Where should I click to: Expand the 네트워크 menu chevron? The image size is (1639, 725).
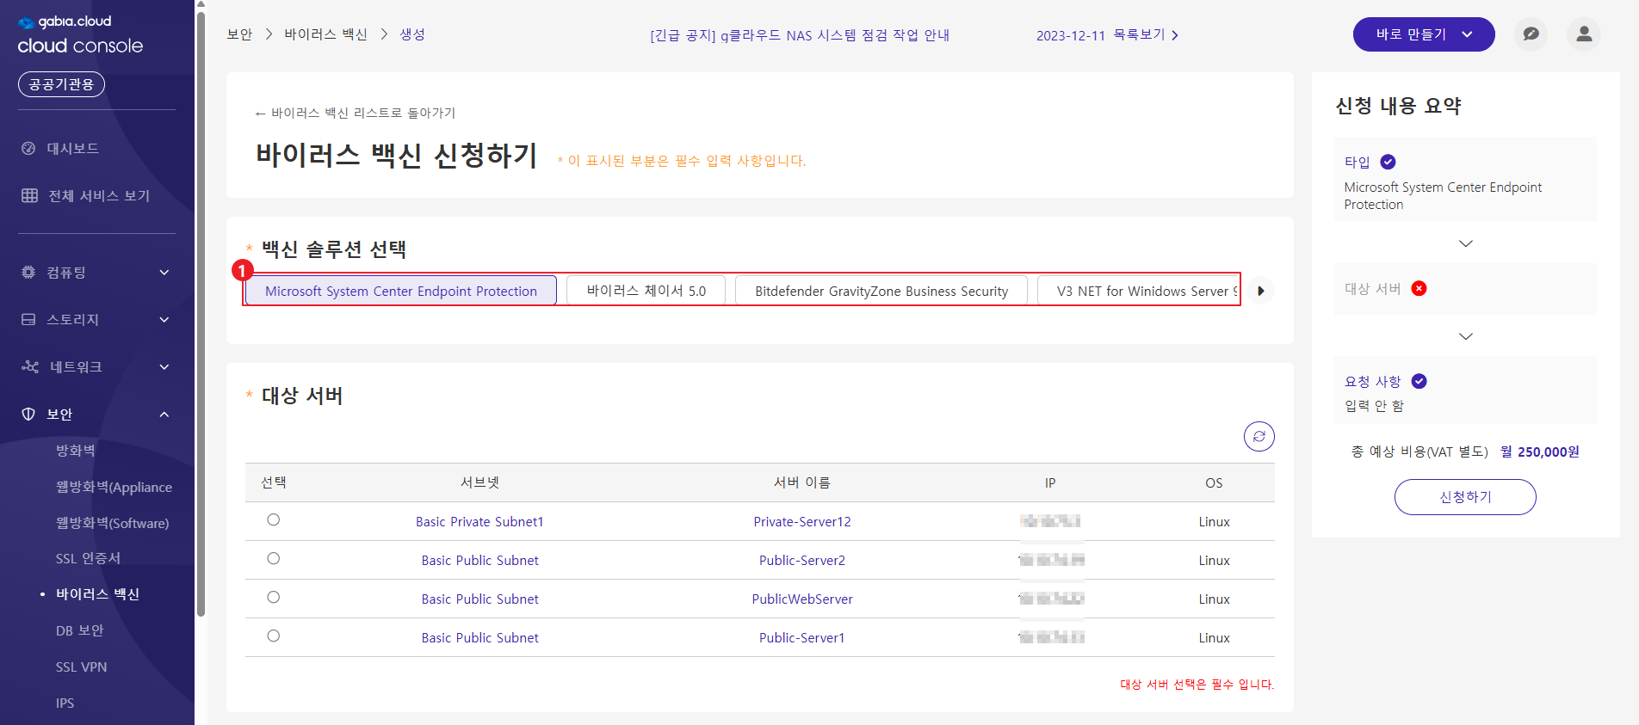(x=164, y=367)
